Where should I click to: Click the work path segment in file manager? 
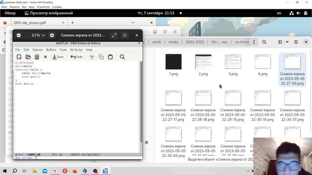click(x=156, y=42)
